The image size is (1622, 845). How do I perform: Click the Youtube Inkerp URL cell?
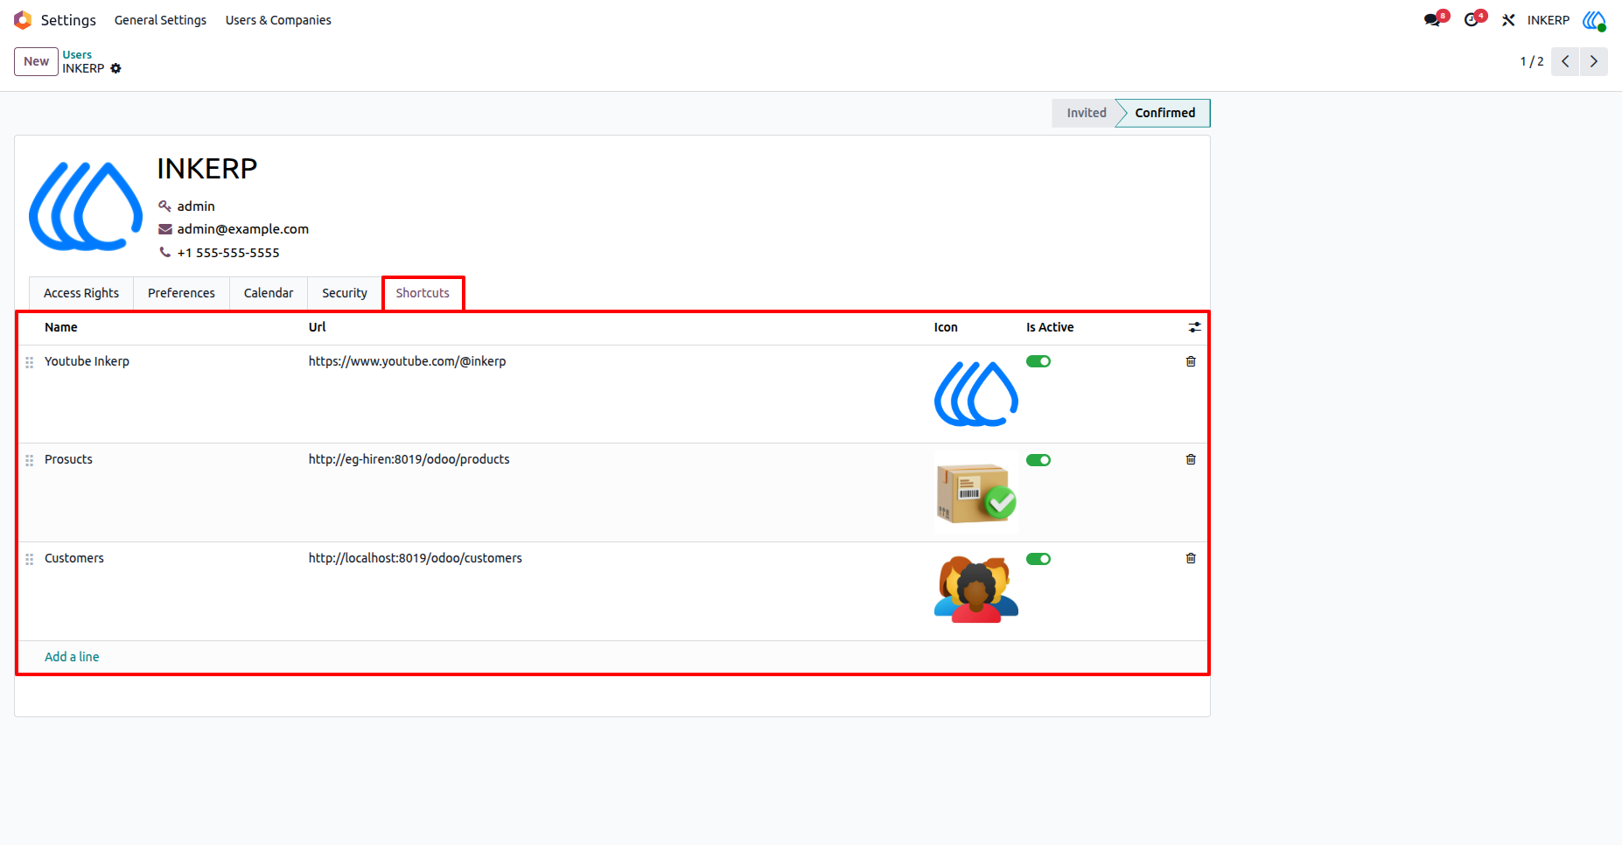tap(407, 361)
